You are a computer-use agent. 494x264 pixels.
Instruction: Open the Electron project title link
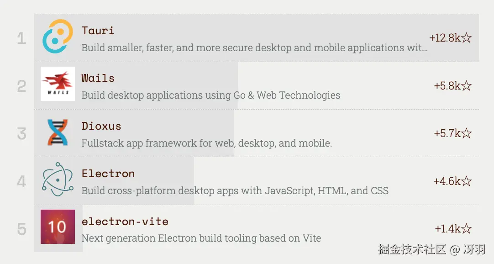click(108, 174)
